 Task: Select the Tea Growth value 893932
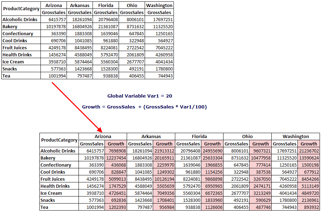[309, 207]
